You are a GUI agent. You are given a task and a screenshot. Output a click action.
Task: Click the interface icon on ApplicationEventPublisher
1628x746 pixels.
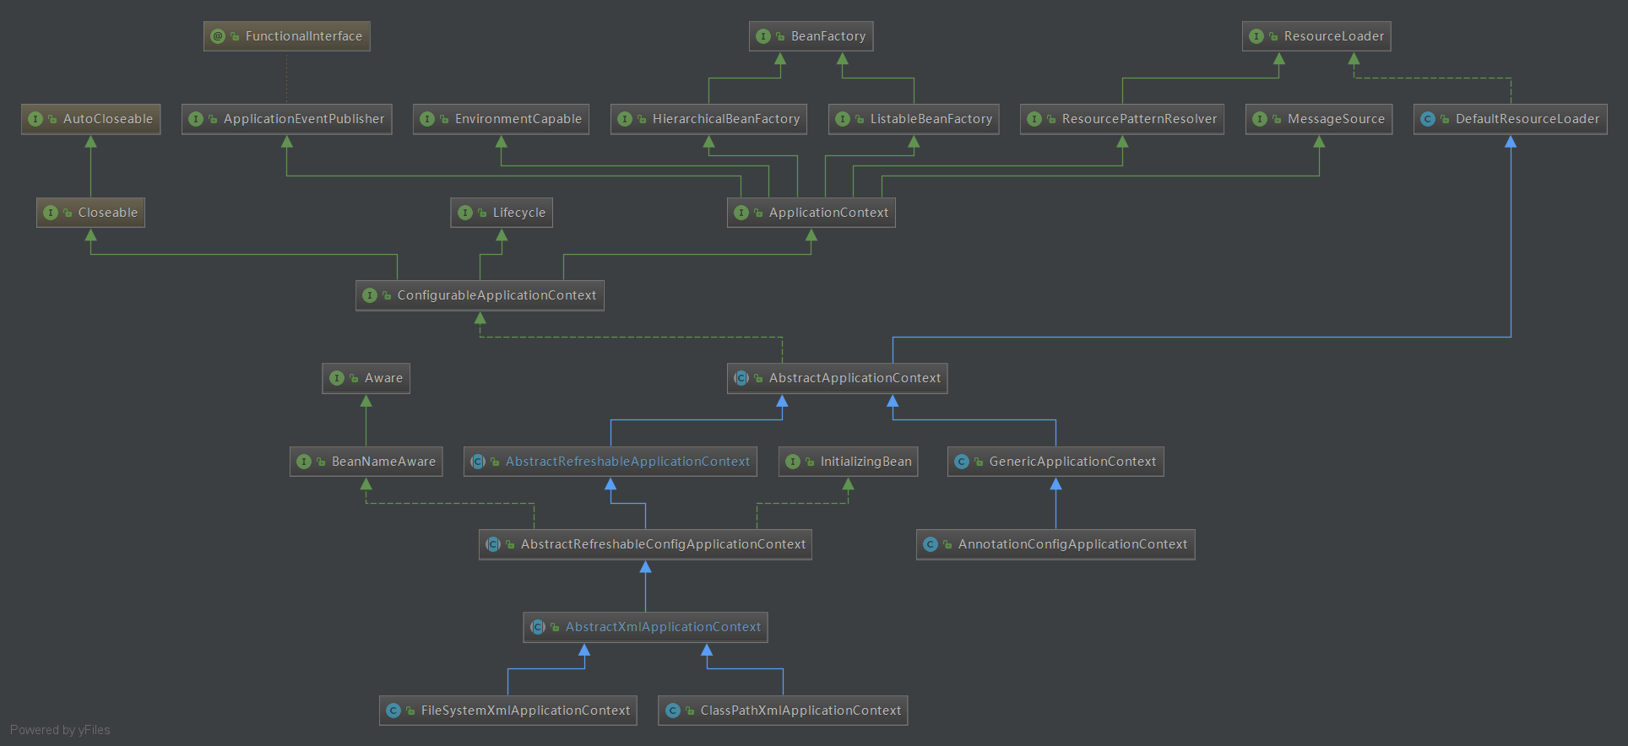[x=196, y=119]
